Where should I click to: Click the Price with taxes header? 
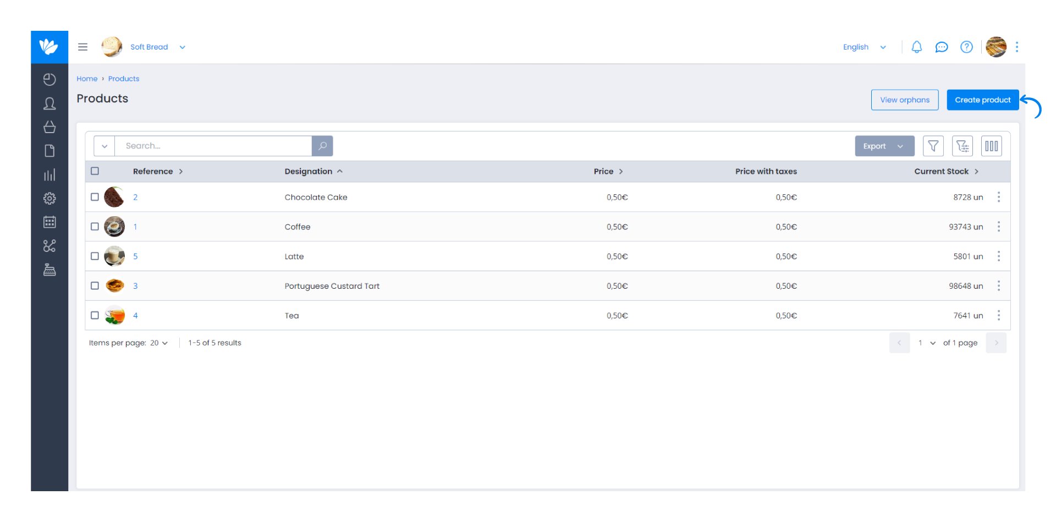point(766,172)
